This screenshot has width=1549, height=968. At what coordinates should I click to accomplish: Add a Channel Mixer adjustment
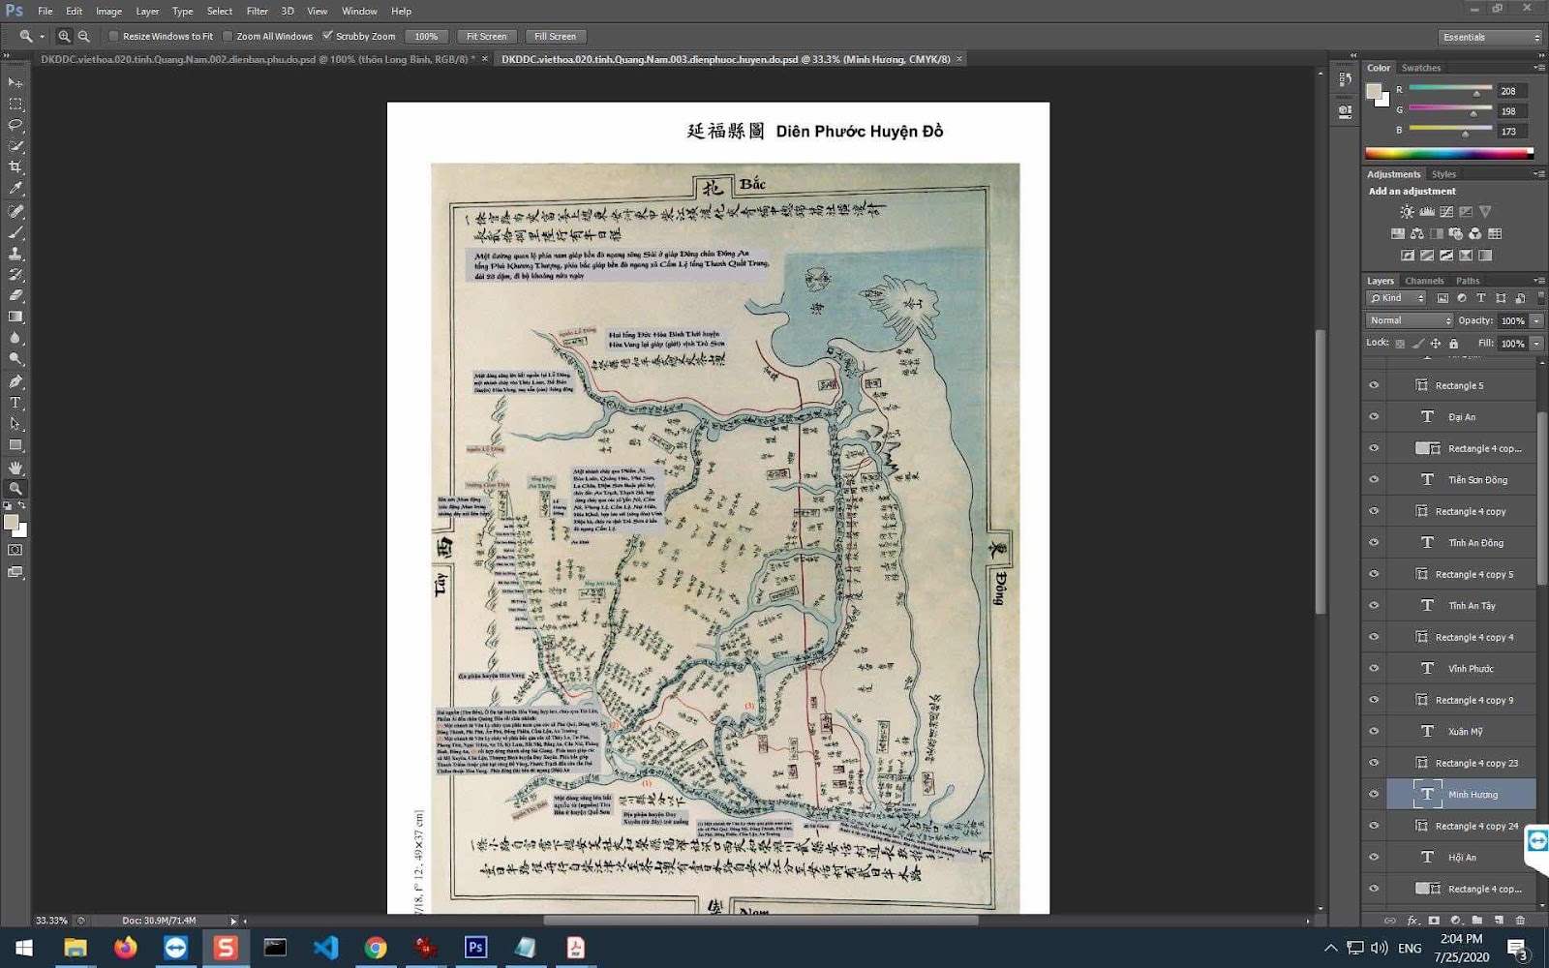click(x=1474, y=233)
